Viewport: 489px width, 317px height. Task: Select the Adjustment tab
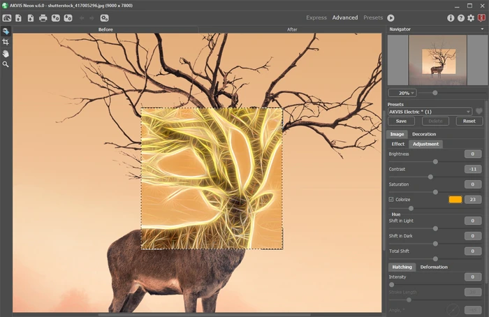pos(425,144)
